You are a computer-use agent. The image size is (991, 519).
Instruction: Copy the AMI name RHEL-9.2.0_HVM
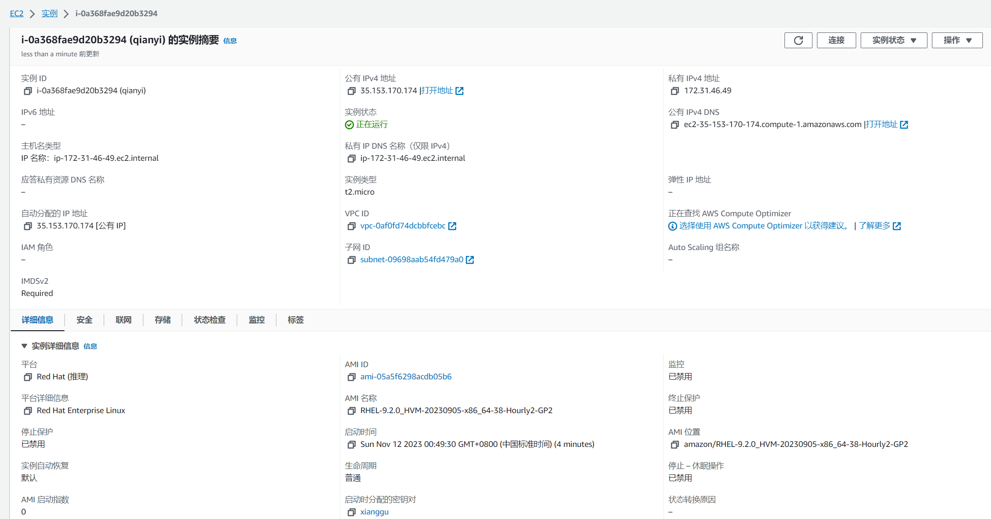(352, 411)
